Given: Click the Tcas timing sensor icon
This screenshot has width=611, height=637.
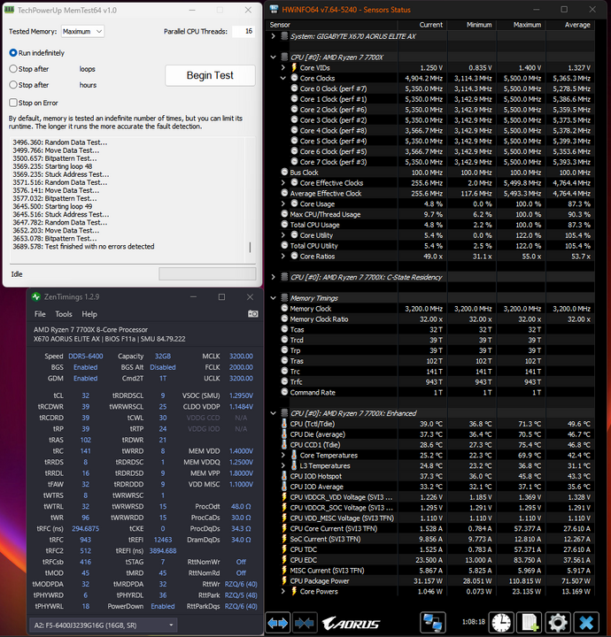Looking at the screenshot, I should tap(284, 329).
